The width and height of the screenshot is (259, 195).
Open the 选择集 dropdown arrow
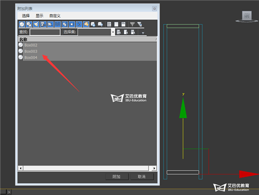point(113,32)
